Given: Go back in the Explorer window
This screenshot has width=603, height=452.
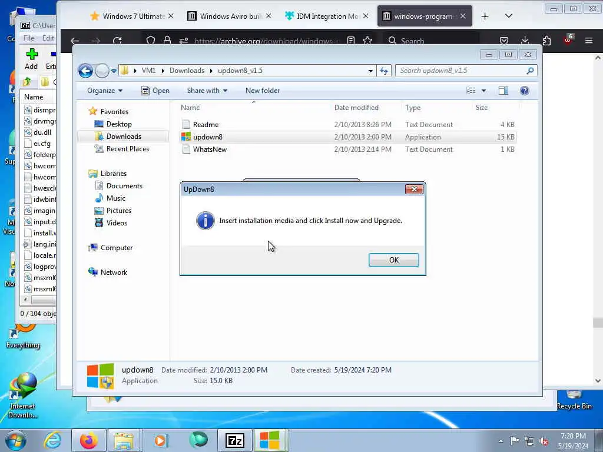Looking at the screenshot, I should click(85, 71).
